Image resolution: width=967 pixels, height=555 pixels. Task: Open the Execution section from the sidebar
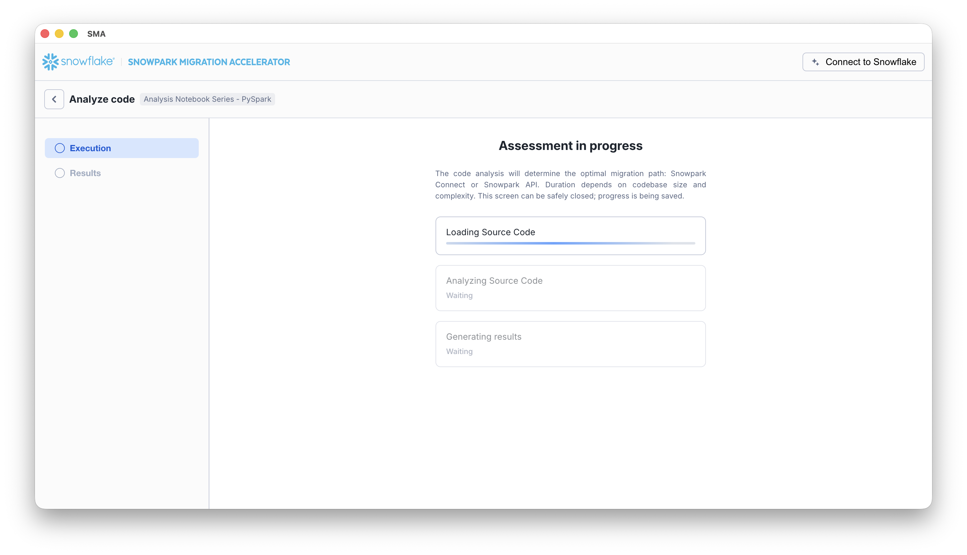coord(121,148)
